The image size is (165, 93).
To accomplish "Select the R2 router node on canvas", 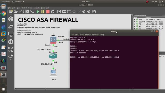I will click(x=53, y=56).
